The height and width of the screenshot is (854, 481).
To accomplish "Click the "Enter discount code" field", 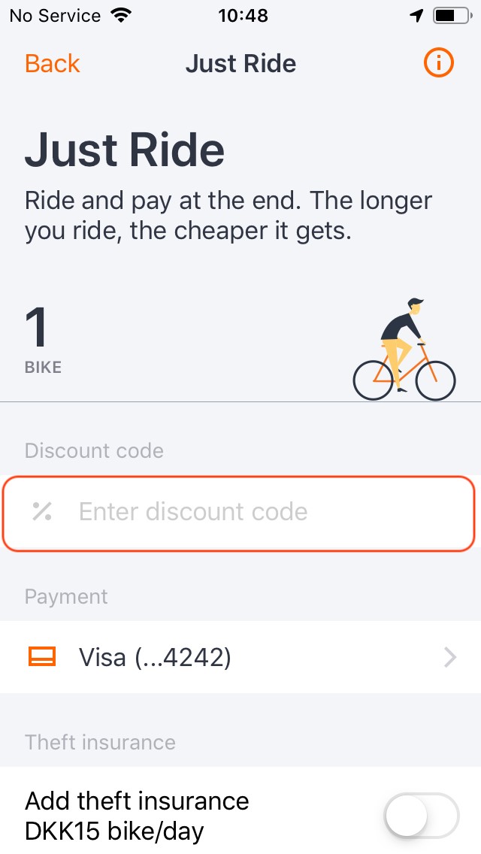I will (240, 512).
